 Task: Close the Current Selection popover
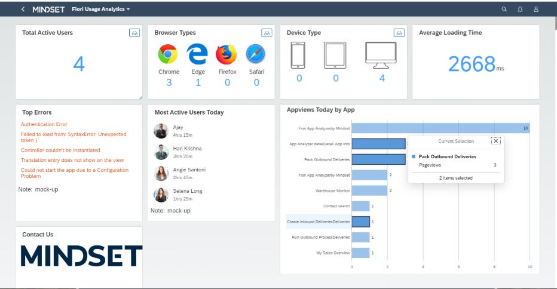[496, 141]
